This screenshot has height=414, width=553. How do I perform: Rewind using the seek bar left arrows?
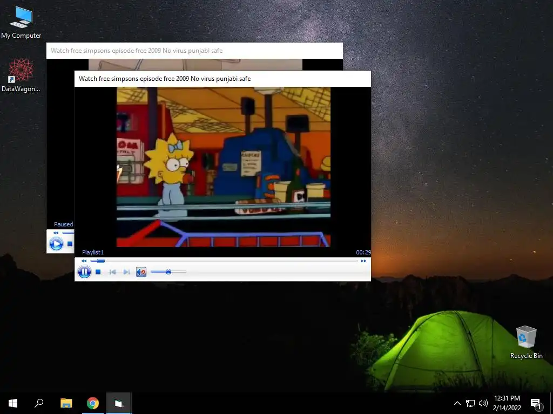(84, 261)
